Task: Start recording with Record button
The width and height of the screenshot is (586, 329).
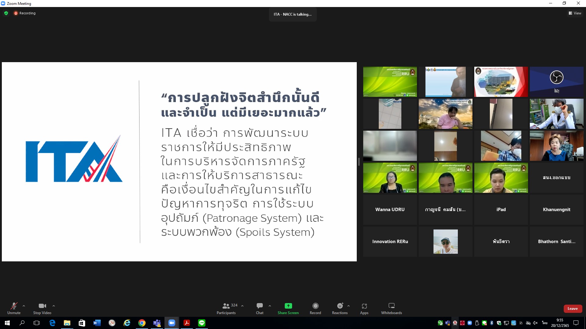Action: 315,308
